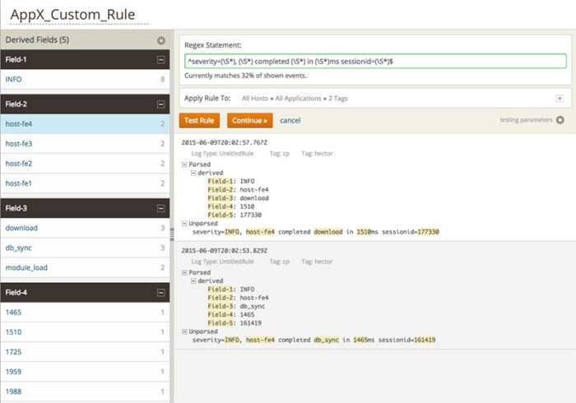Collapse the Field-1 section

(x=161, y=60)
